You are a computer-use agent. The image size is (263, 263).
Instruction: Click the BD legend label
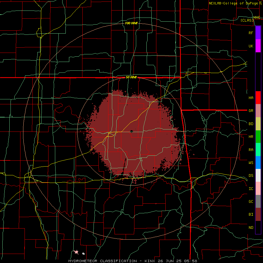[251, 124]
